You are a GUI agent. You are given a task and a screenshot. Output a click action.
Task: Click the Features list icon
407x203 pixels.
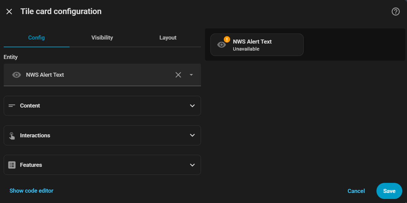pos(12,165)
